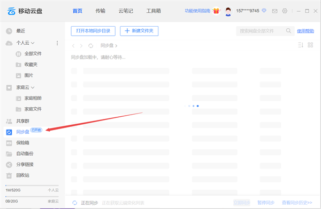Click the 立即同步 button
This screenshot has width=321, height=209.
(x=242, y=203)
